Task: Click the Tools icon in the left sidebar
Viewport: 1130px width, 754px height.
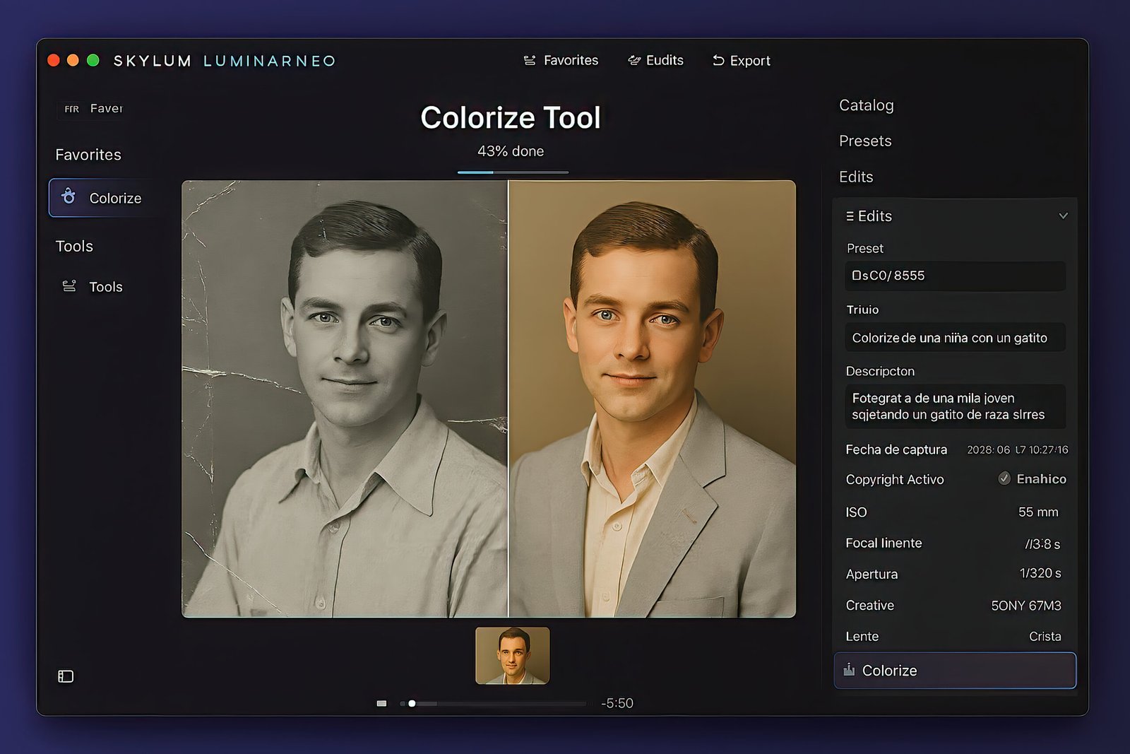Action: (x=69, y=286)
